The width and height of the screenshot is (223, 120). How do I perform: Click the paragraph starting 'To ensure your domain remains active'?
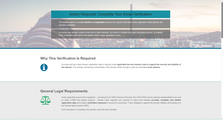tap(111, 34)
